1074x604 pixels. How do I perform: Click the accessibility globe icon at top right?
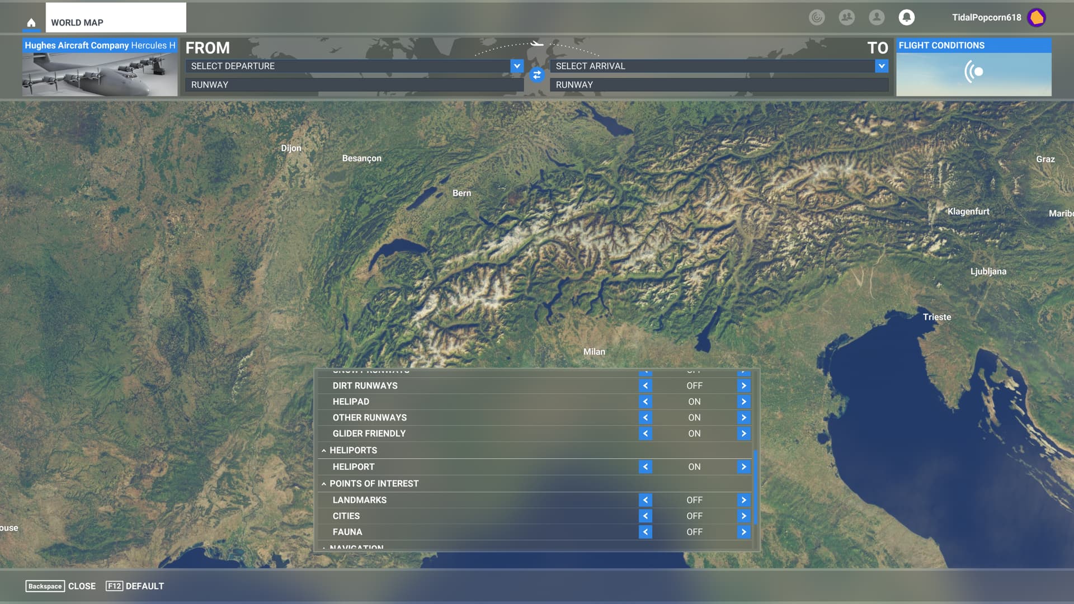coord(816,17)
